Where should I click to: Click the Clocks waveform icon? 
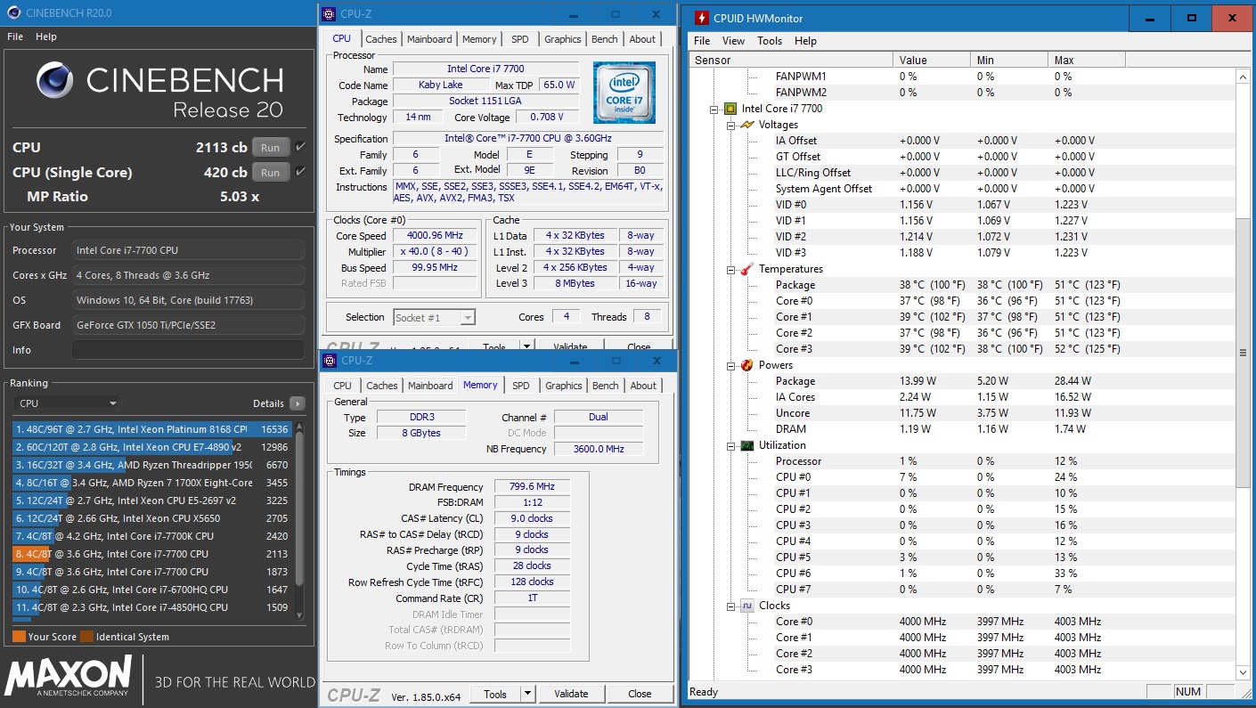pyautogui.click(x=747, y=606)
